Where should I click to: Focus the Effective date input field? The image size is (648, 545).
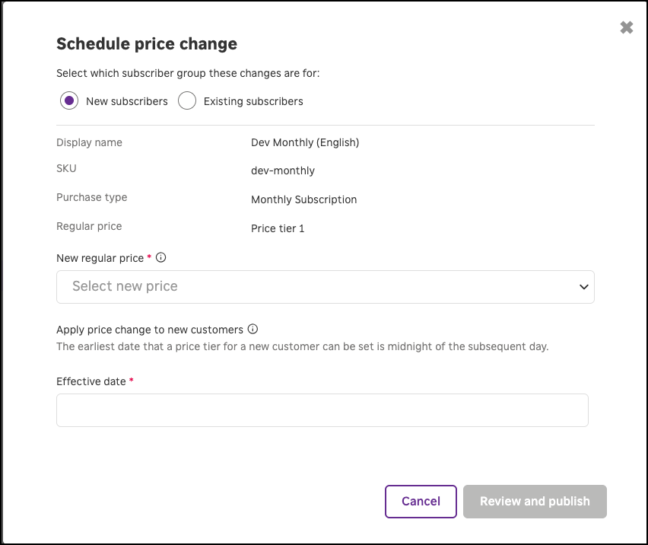click(322, 410)
